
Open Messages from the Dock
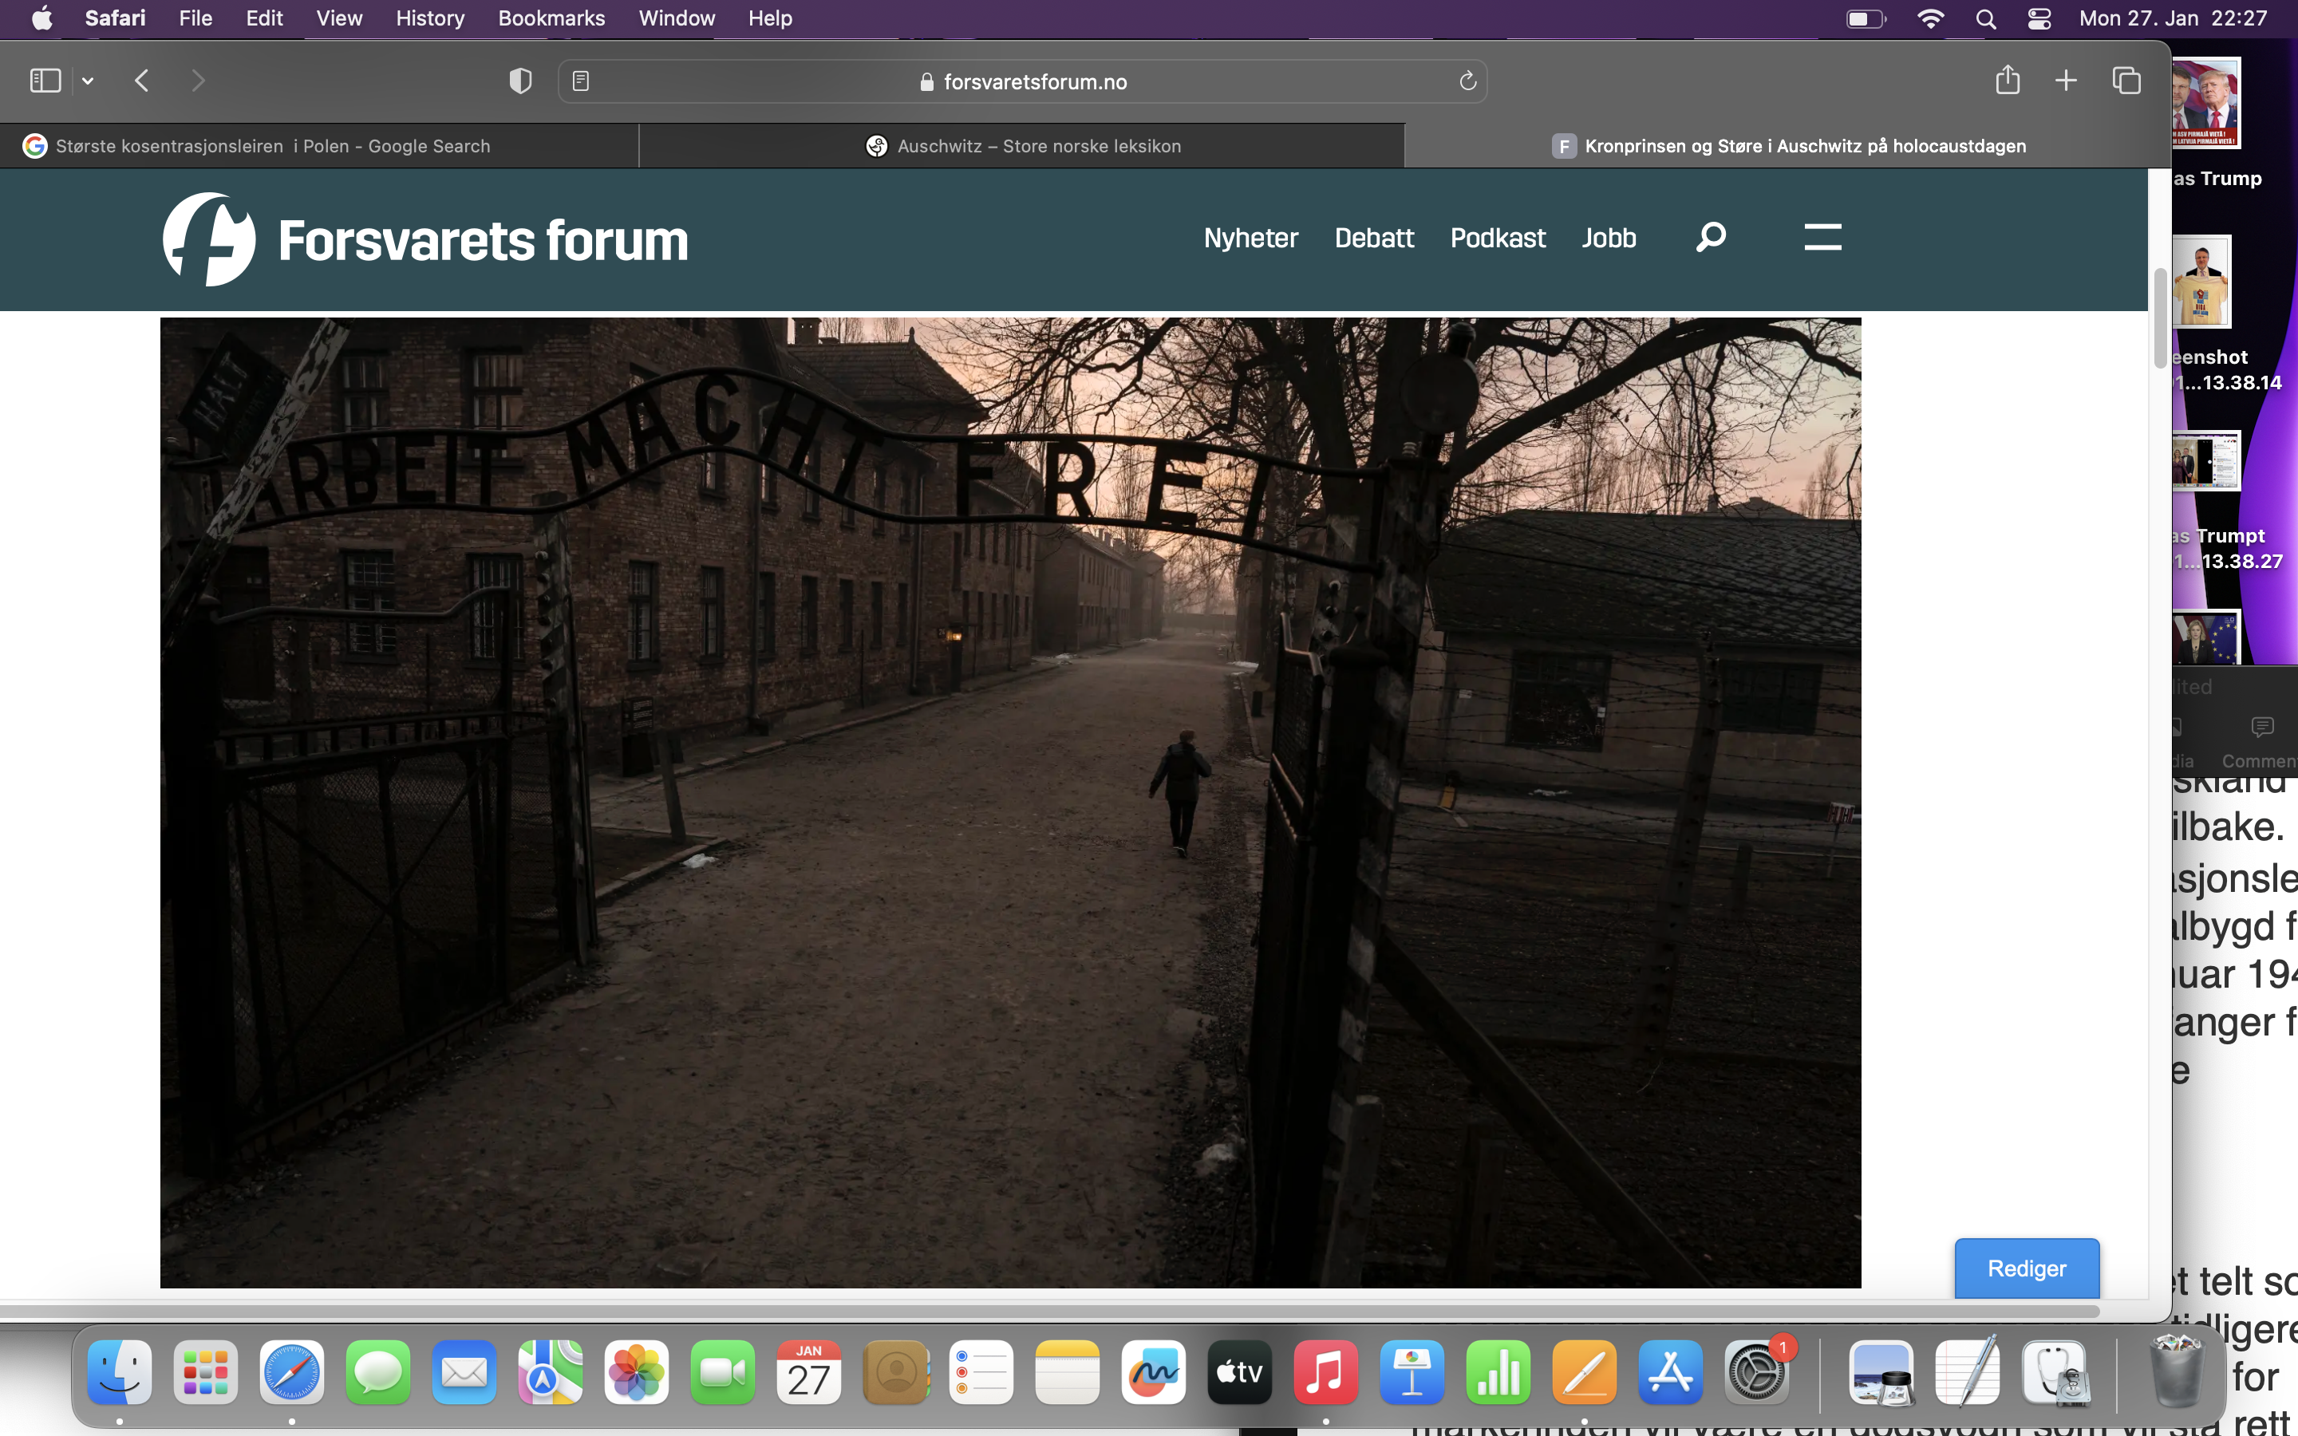coord(378,1372)
